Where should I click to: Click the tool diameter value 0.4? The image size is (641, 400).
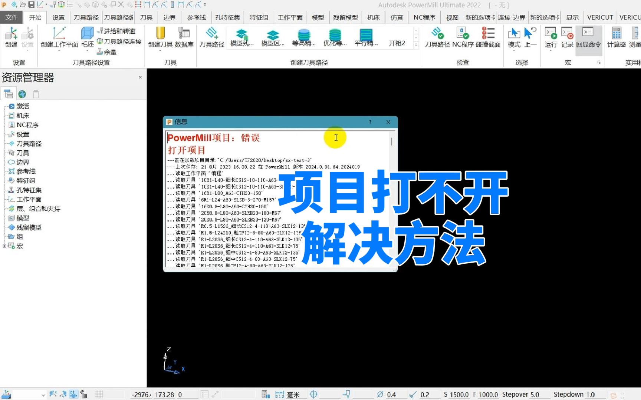(x=391, y=395)
